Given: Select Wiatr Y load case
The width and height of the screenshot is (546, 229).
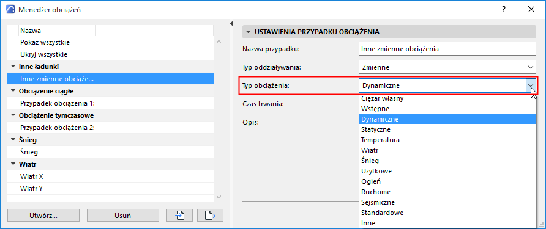Looking at the screenshot, I should tap(110, 189).
